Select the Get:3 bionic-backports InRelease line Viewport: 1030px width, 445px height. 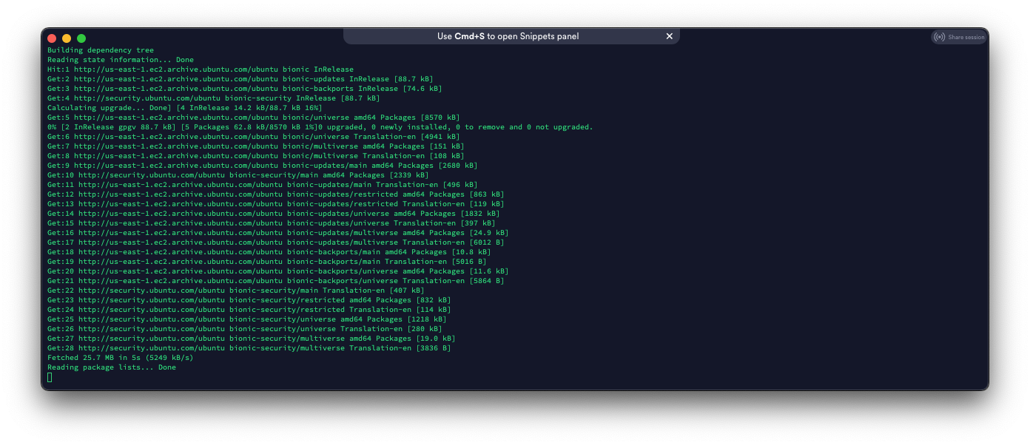click(245, 89)
